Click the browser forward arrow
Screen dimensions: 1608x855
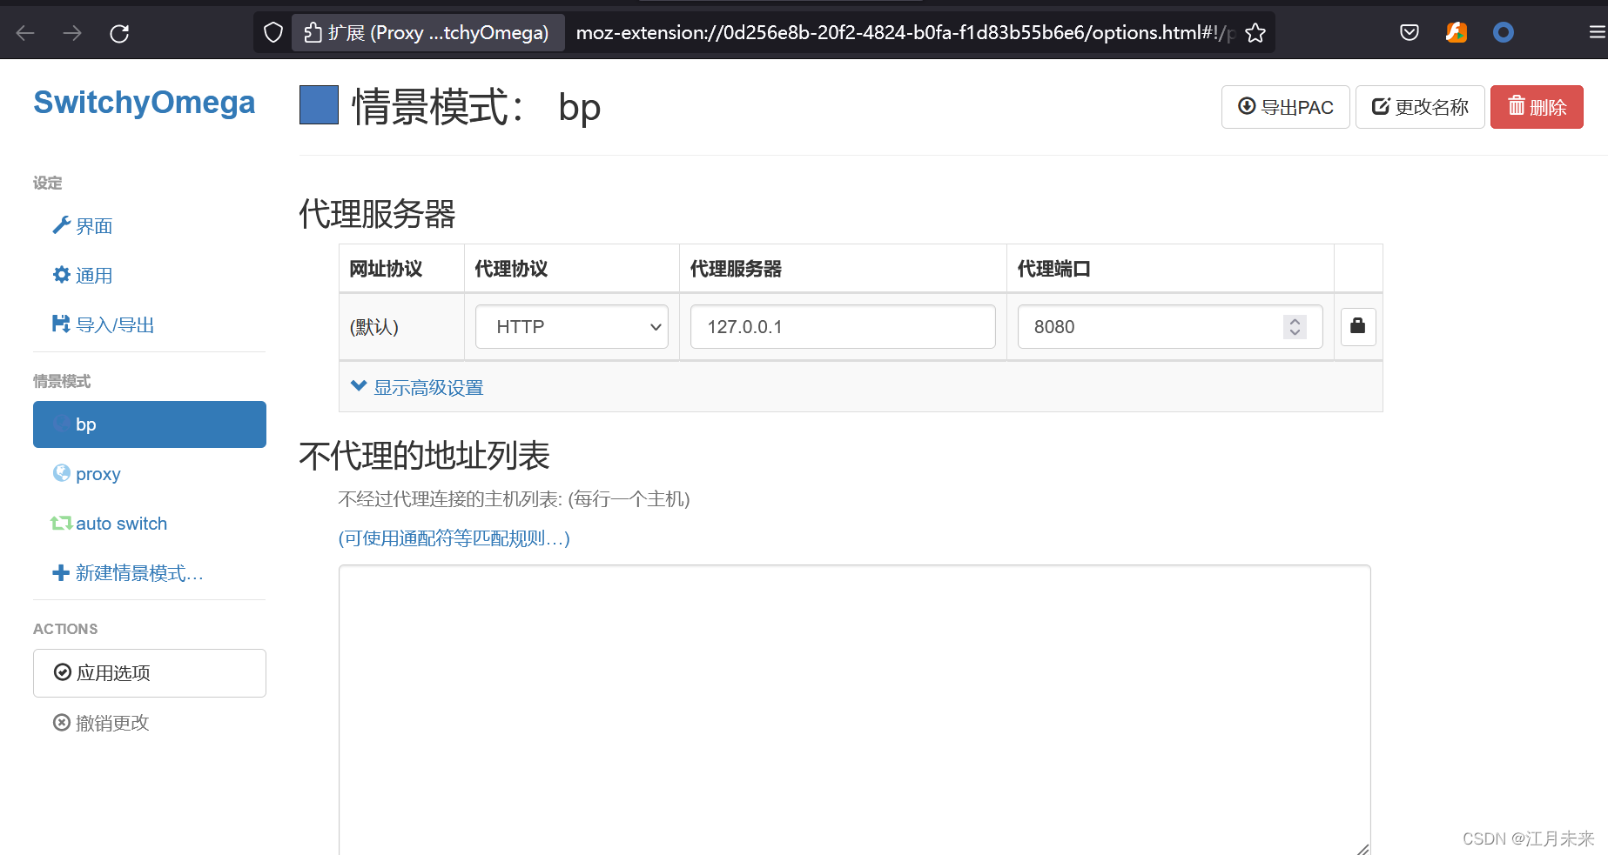tap(72, 33)
